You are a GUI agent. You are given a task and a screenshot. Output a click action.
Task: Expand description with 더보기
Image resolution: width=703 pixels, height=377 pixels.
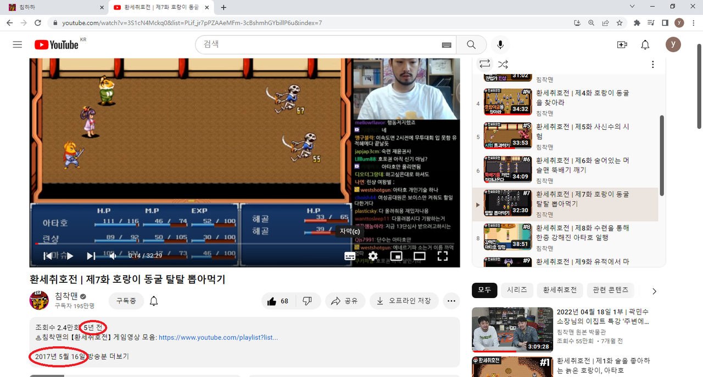[x=119, y=356]
